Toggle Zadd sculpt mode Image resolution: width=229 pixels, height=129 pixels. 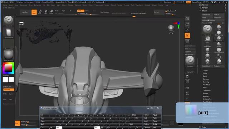81,11
